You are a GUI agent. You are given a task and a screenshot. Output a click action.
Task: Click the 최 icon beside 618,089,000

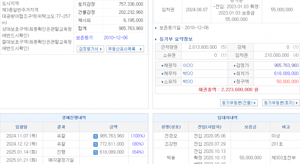pyautogui.click(x=95, y=152)
